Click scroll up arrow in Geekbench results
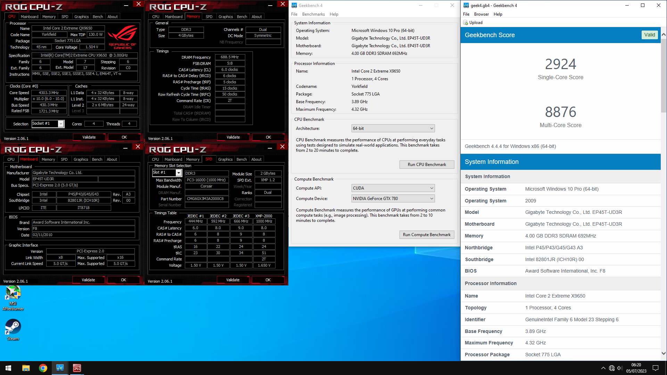The image size is (667, 375). (x=664, y=35)
